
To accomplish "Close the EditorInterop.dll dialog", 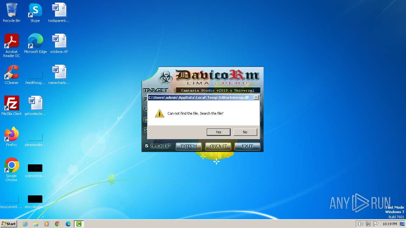I will click(256, 98).
